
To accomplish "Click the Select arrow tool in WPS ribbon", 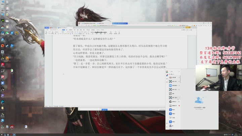I will pyautogui.click(x=119, y=32).
